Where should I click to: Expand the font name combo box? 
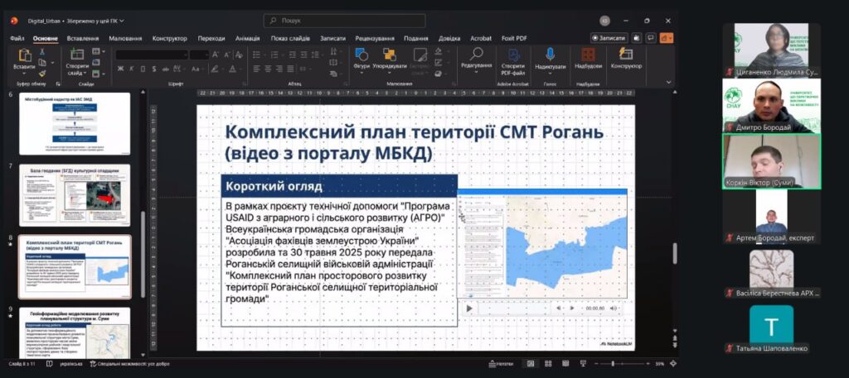tap(151, 55)
